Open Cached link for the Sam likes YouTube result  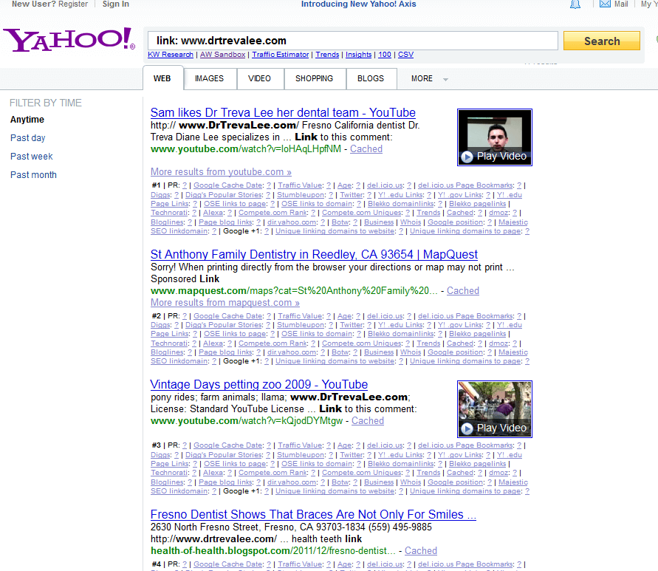pos(366,149)
